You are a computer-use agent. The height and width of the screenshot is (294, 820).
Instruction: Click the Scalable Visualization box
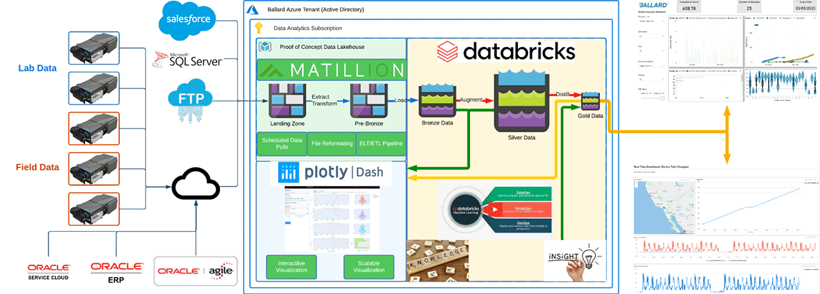tap(368, 267)
